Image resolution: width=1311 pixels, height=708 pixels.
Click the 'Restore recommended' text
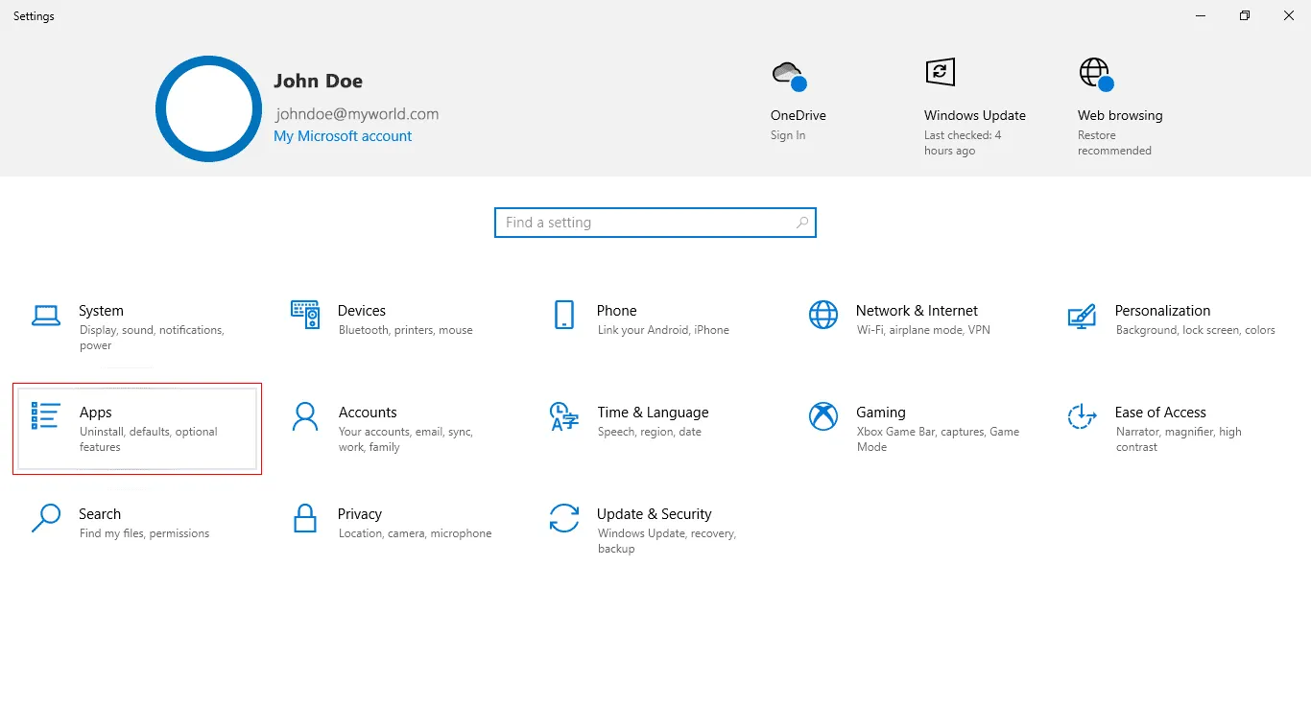(x=1114, y=143)
